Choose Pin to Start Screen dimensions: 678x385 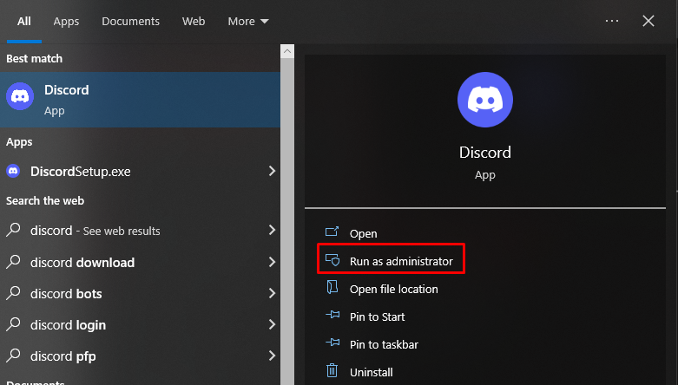(x=377, y=316)
